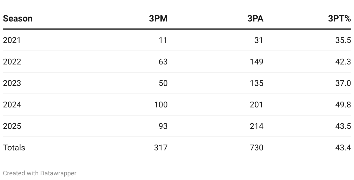Click the total 3PM value 317
The image size is (354, 180).
click(x=161, y=147)
